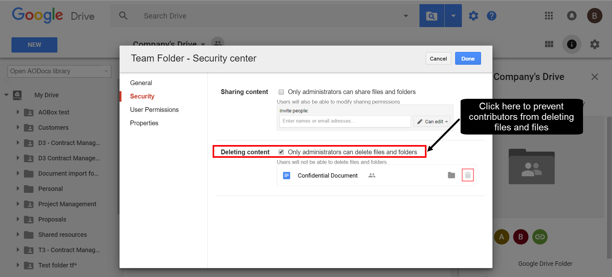
Task: Click Cancel in Security center dialog
Action: coord(438,58)
